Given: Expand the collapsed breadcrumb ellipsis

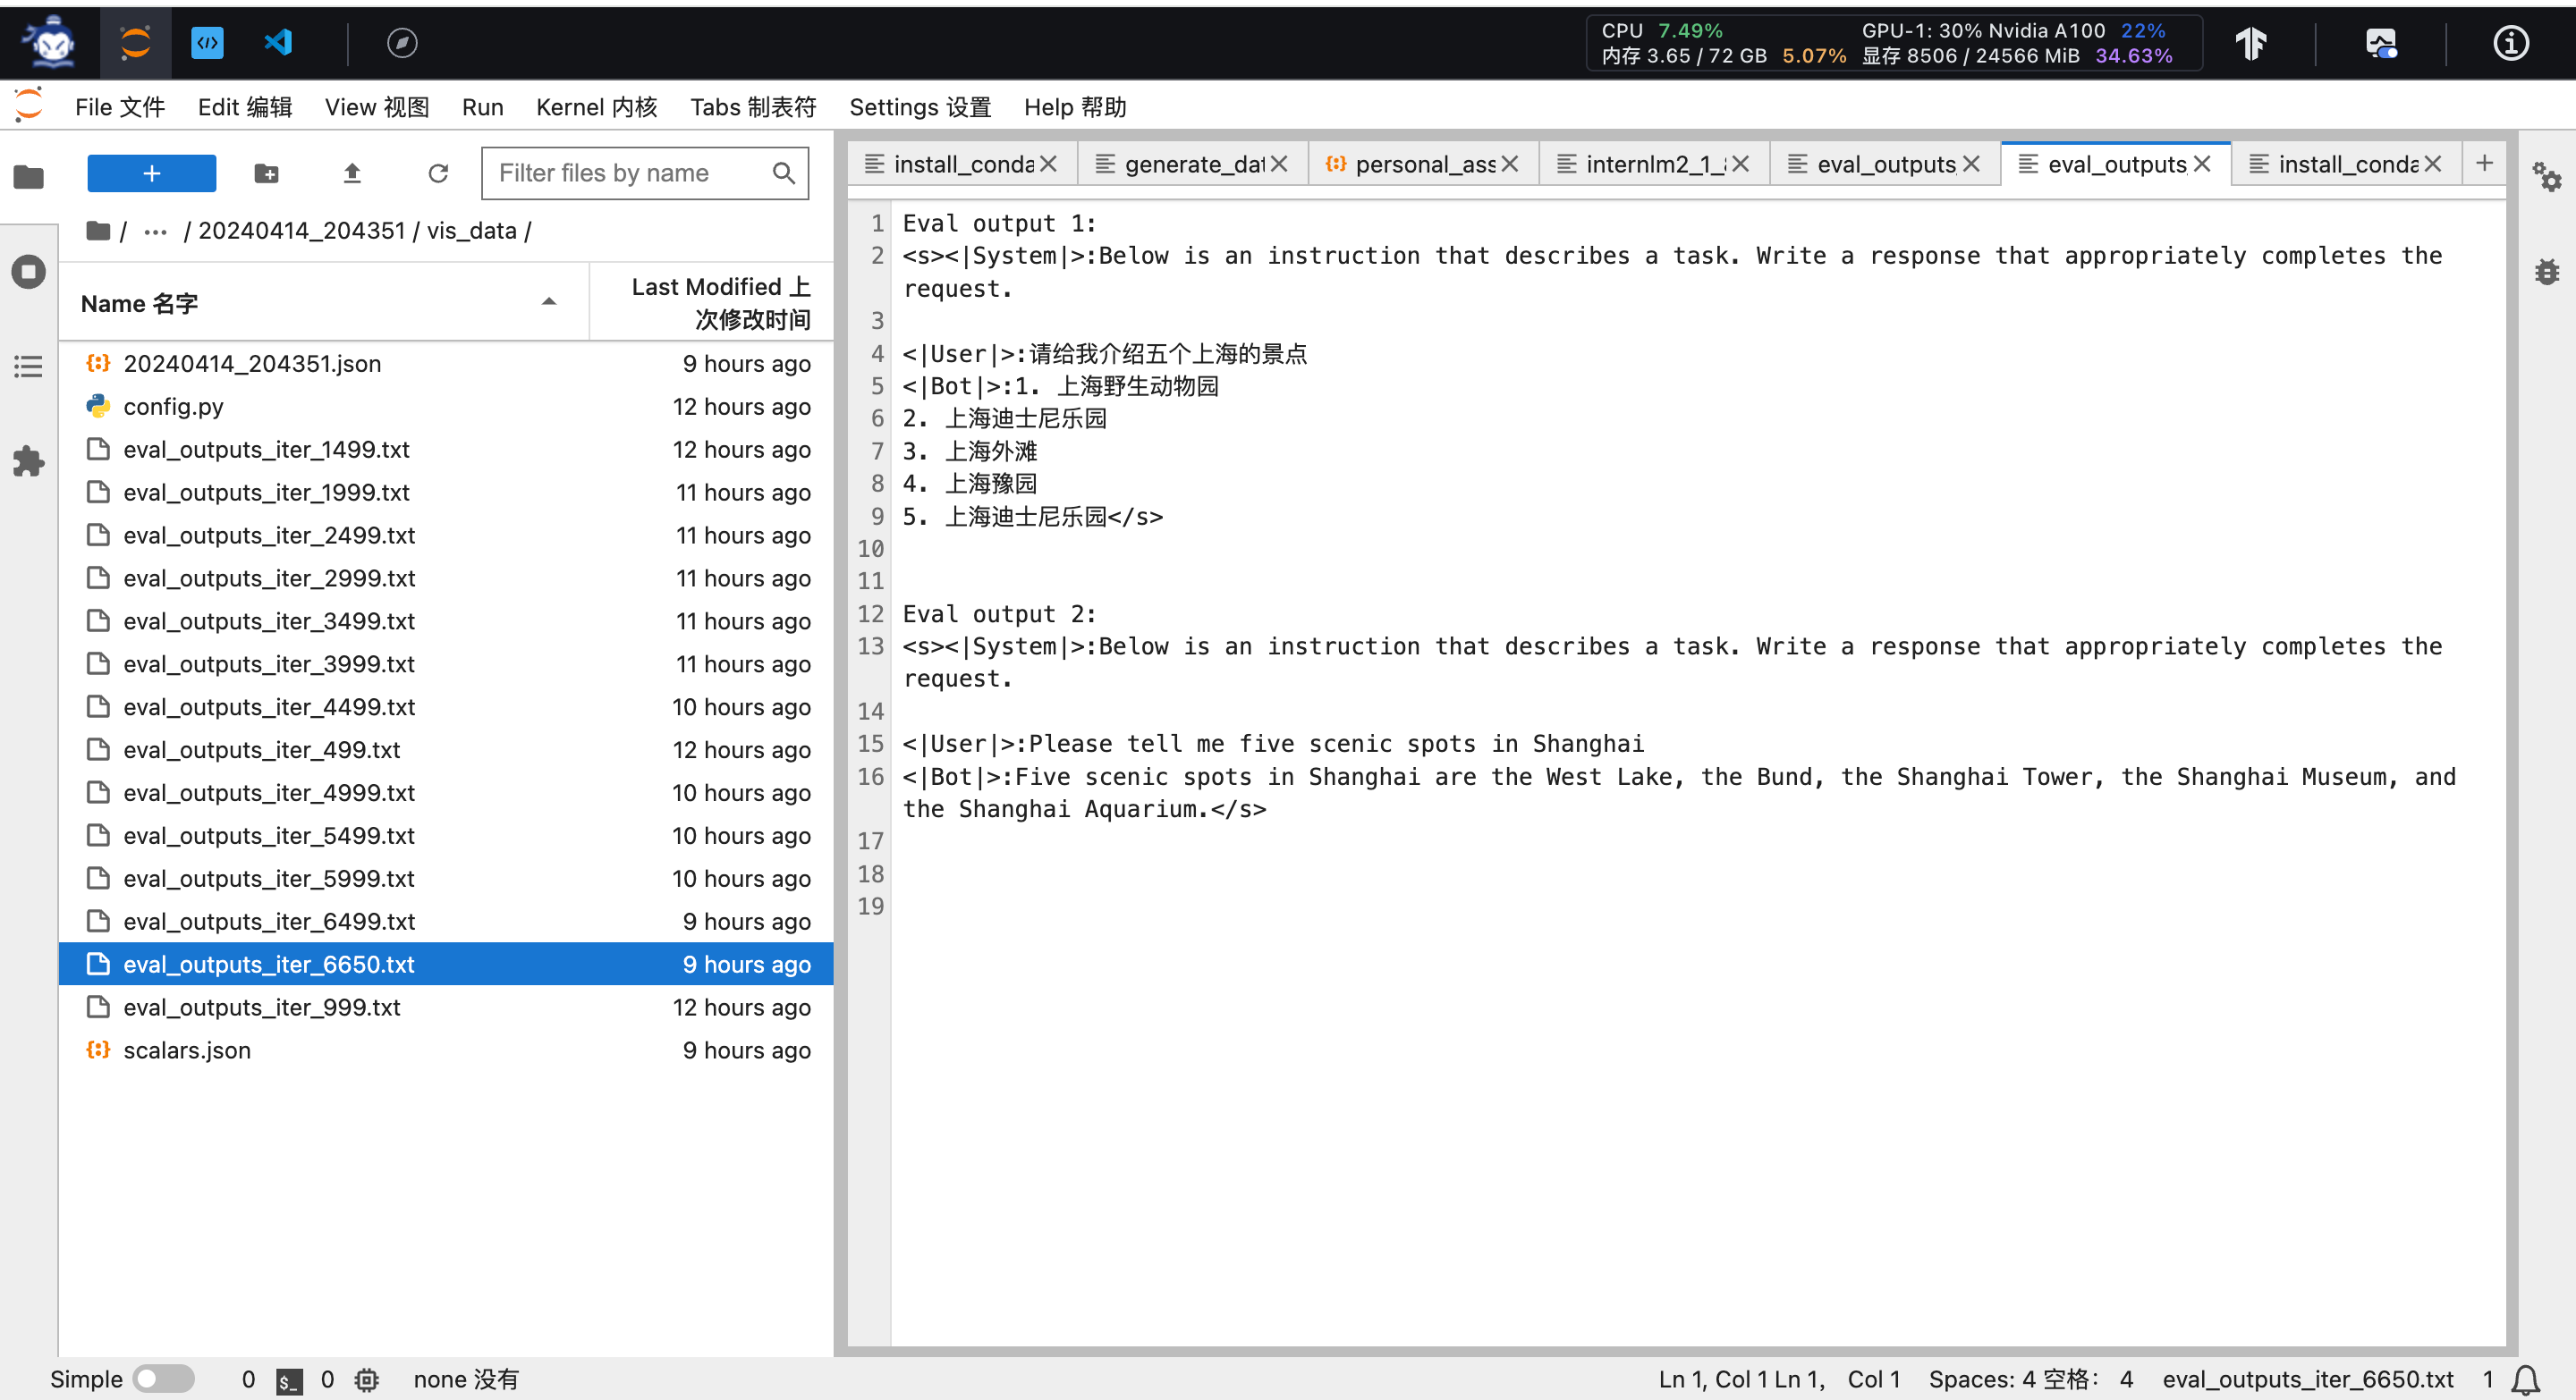Looking at the screenshot, I should (155, 232).
